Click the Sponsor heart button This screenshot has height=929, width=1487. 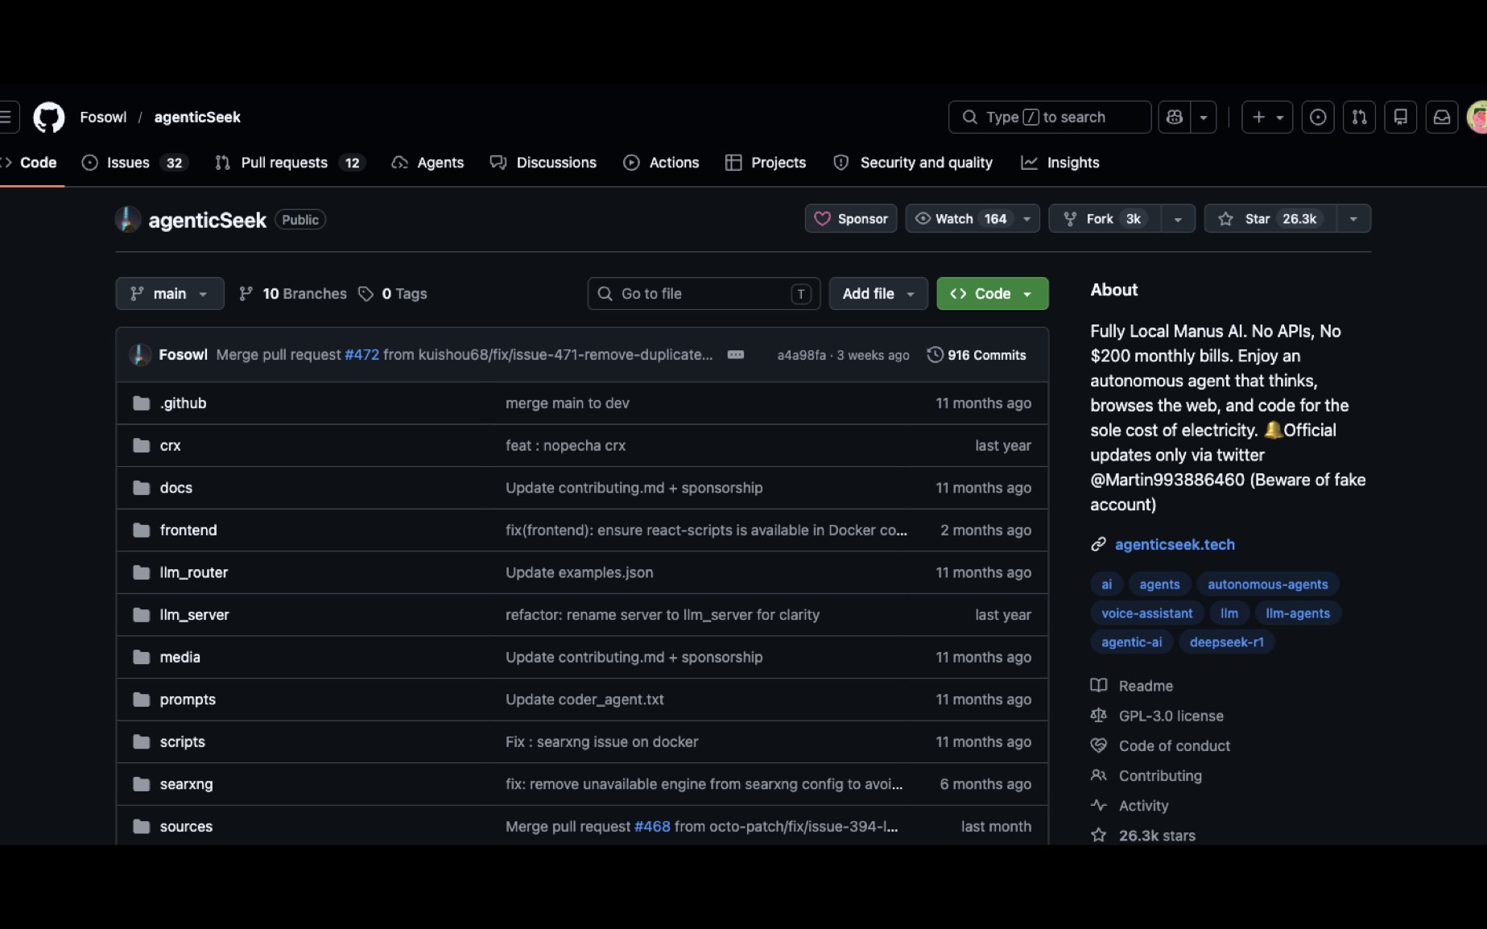pos(851,219)
